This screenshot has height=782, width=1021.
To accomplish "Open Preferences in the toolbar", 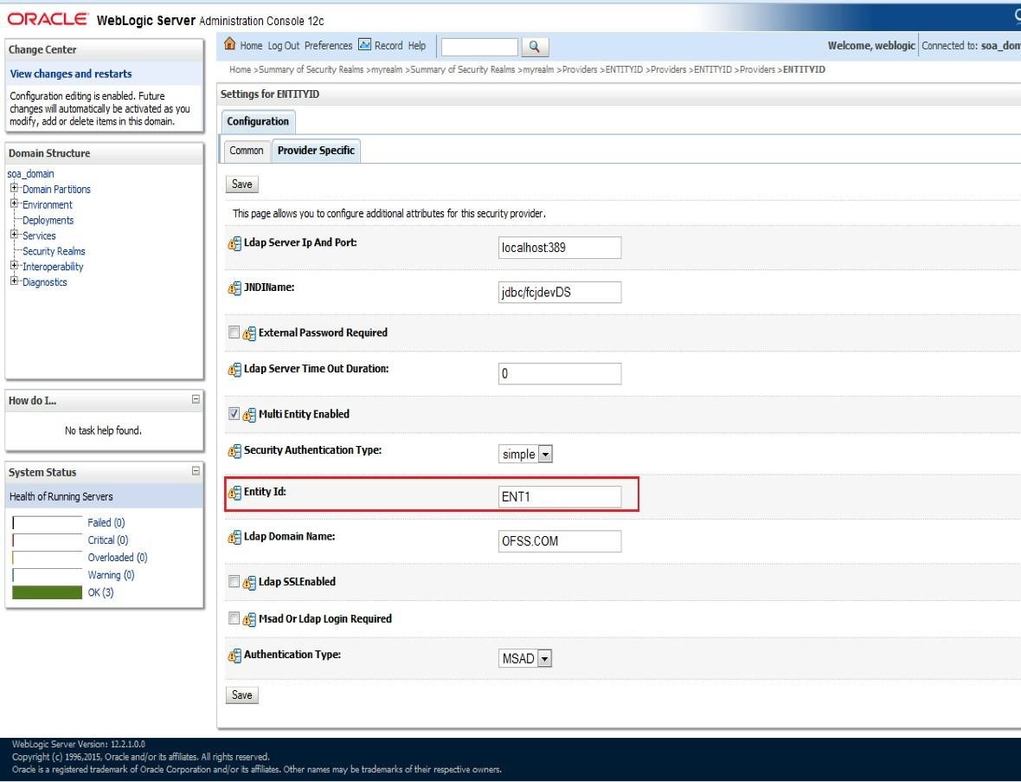I will [x=328, y=46].
